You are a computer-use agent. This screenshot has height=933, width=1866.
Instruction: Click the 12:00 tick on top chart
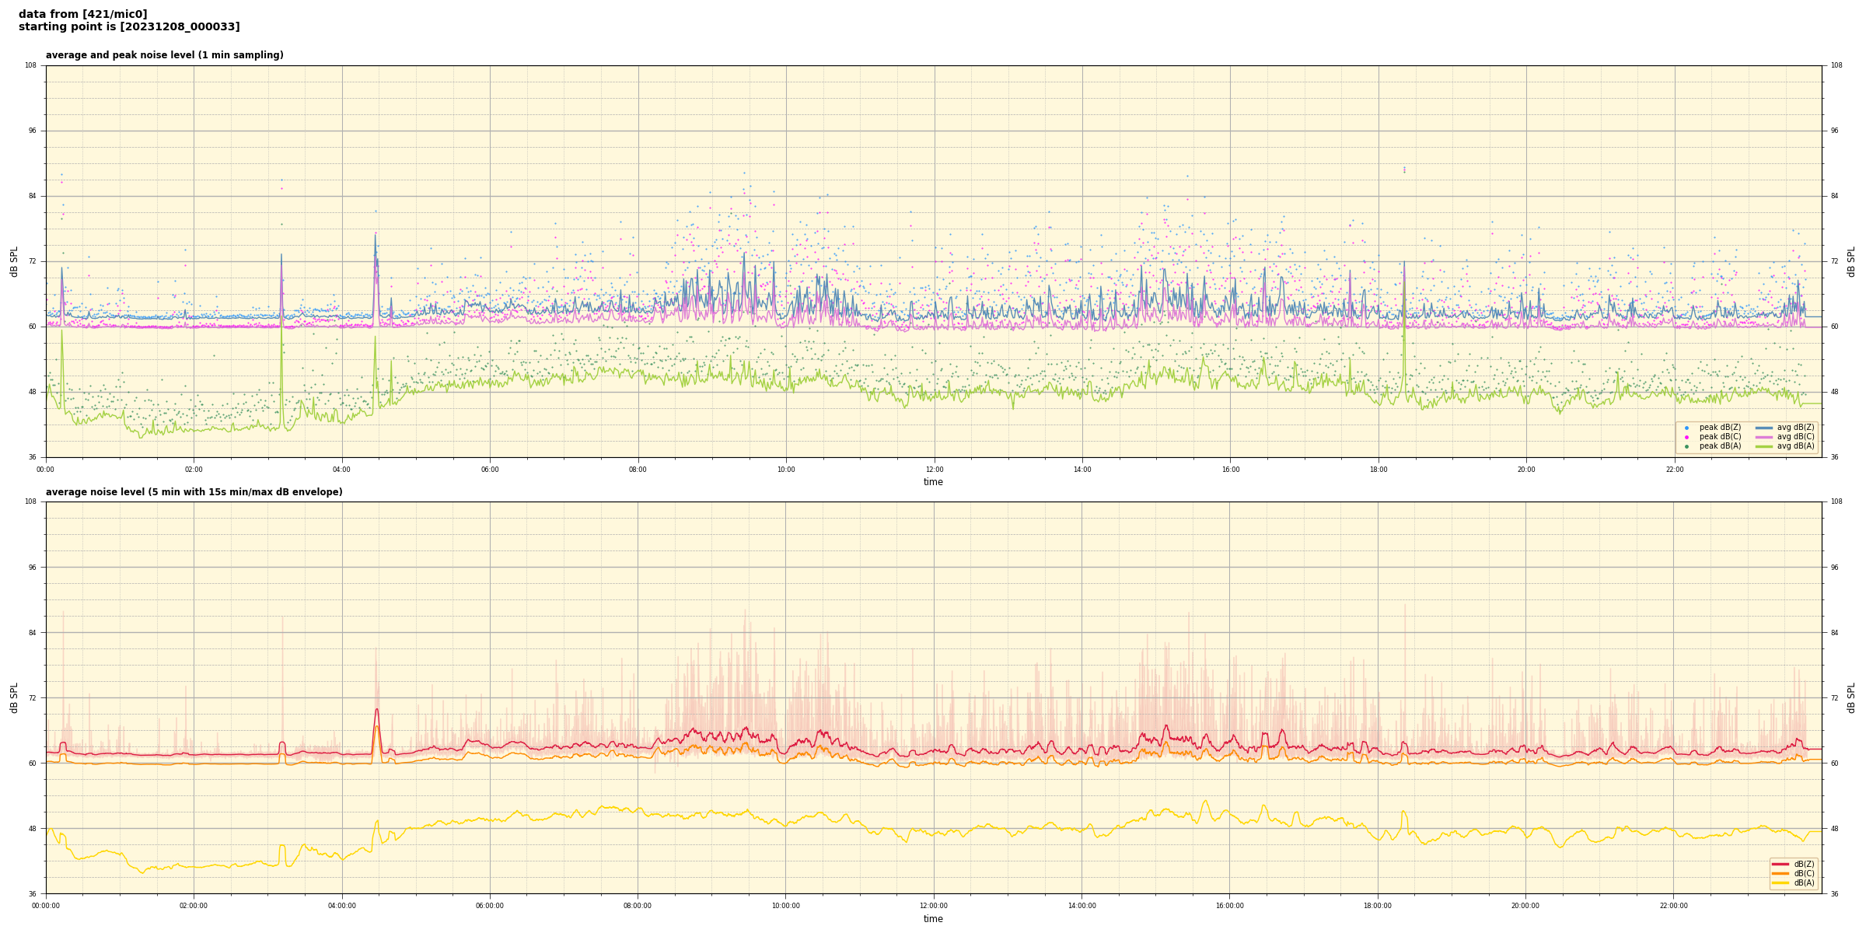tap(934, 470)
